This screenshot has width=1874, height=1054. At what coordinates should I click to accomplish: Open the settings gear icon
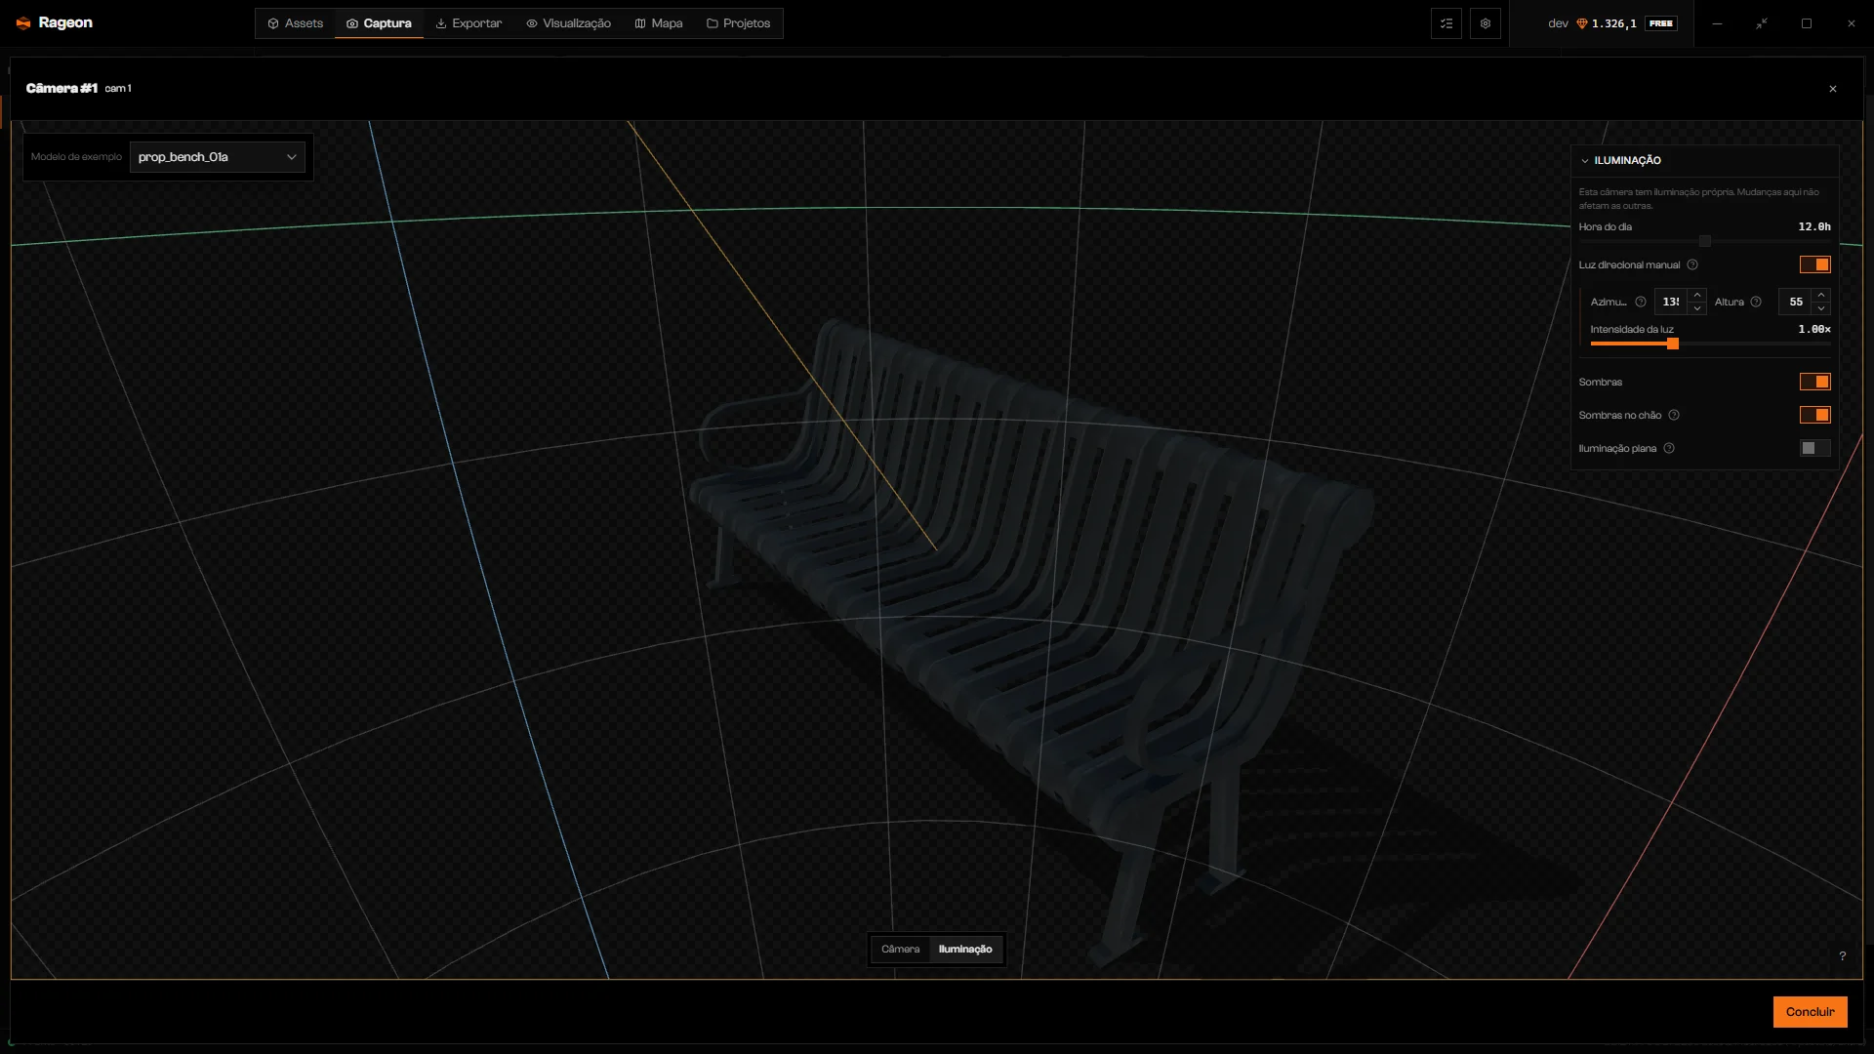tap(1486, 23)
